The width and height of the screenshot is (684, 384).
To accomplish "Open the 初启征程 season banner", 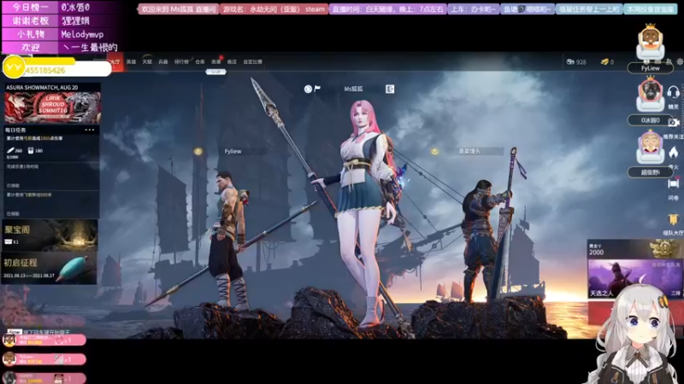I will pyautogui.click(x=50, y=268).
